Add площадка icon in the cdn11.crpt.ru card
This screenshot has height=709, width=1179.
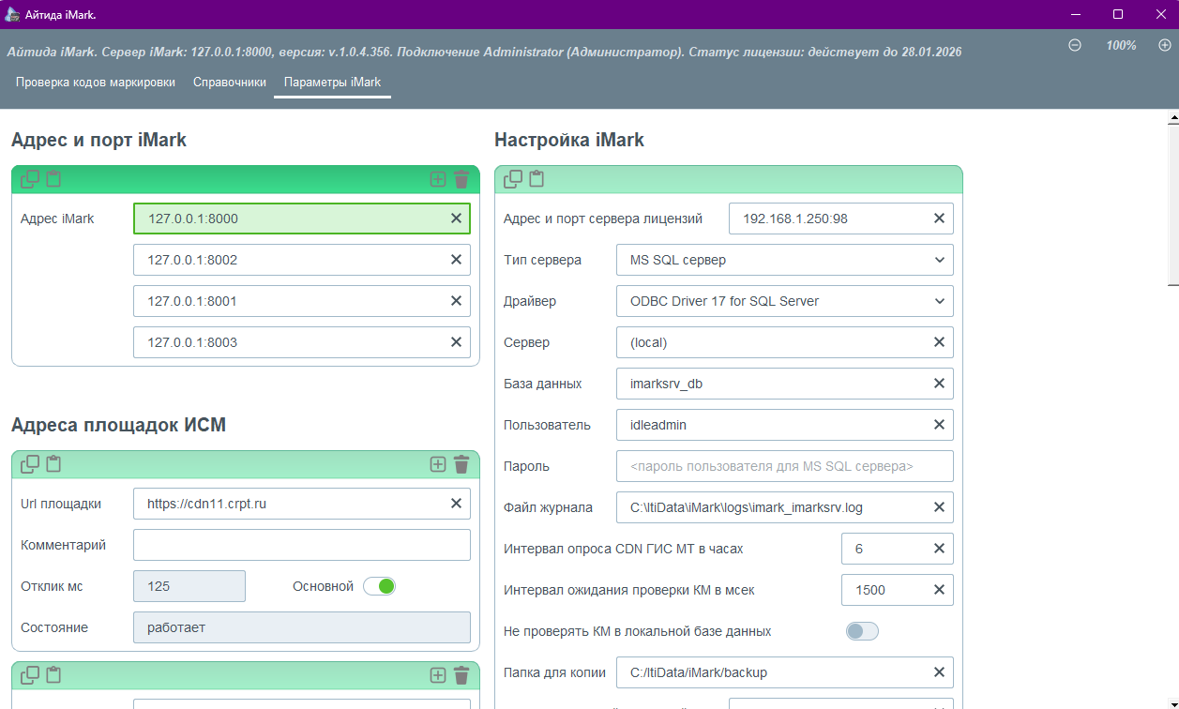[x=438, y=464]
